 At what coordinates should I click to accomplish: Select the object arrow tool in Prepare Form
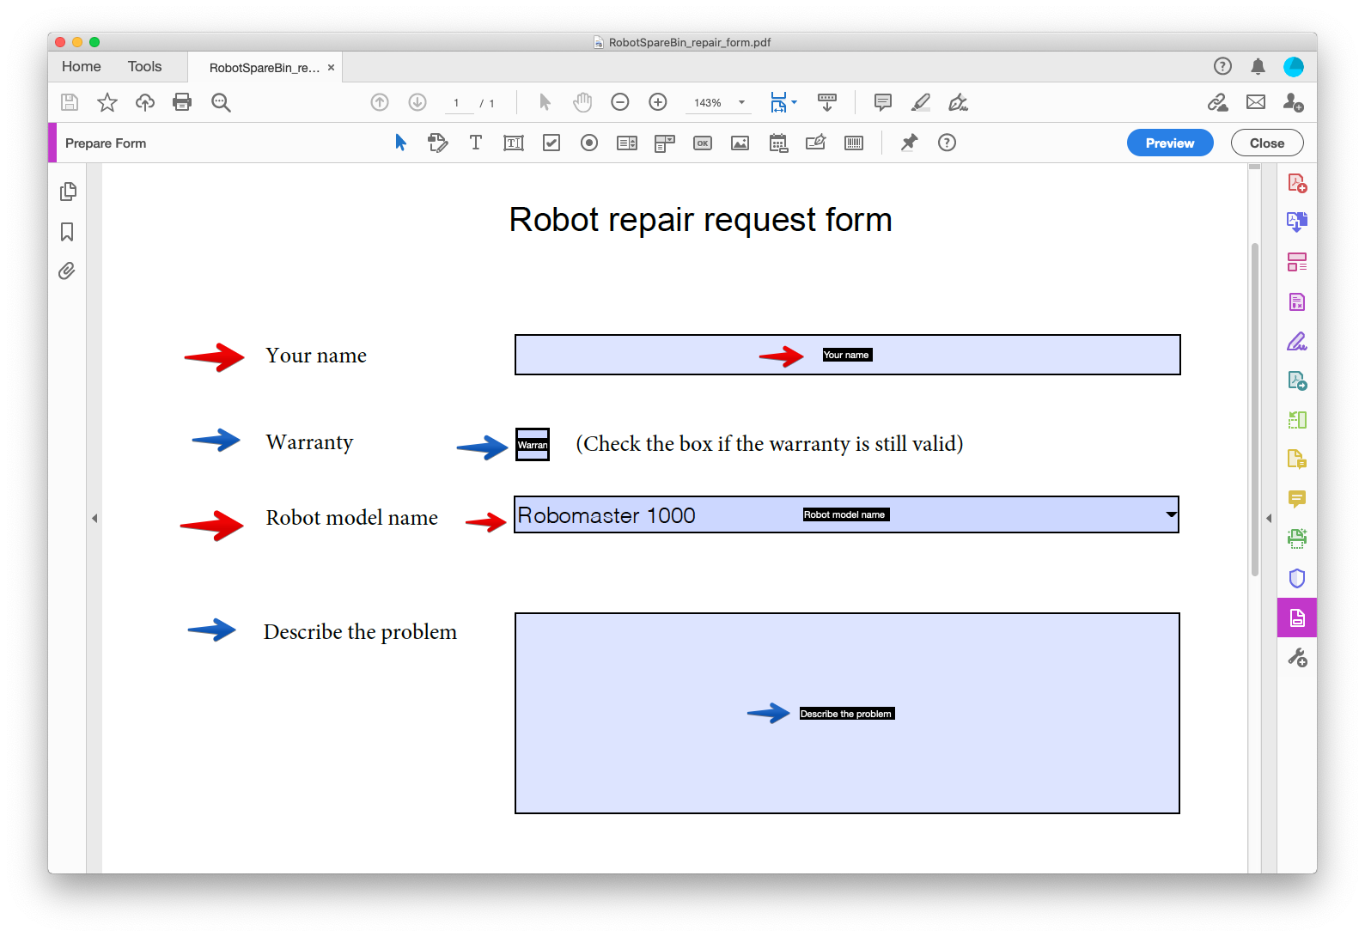click(400, 143)
